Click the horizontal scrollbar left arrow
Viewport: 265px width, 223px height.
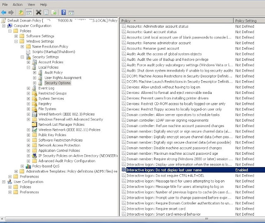click(x=2, y=219)
